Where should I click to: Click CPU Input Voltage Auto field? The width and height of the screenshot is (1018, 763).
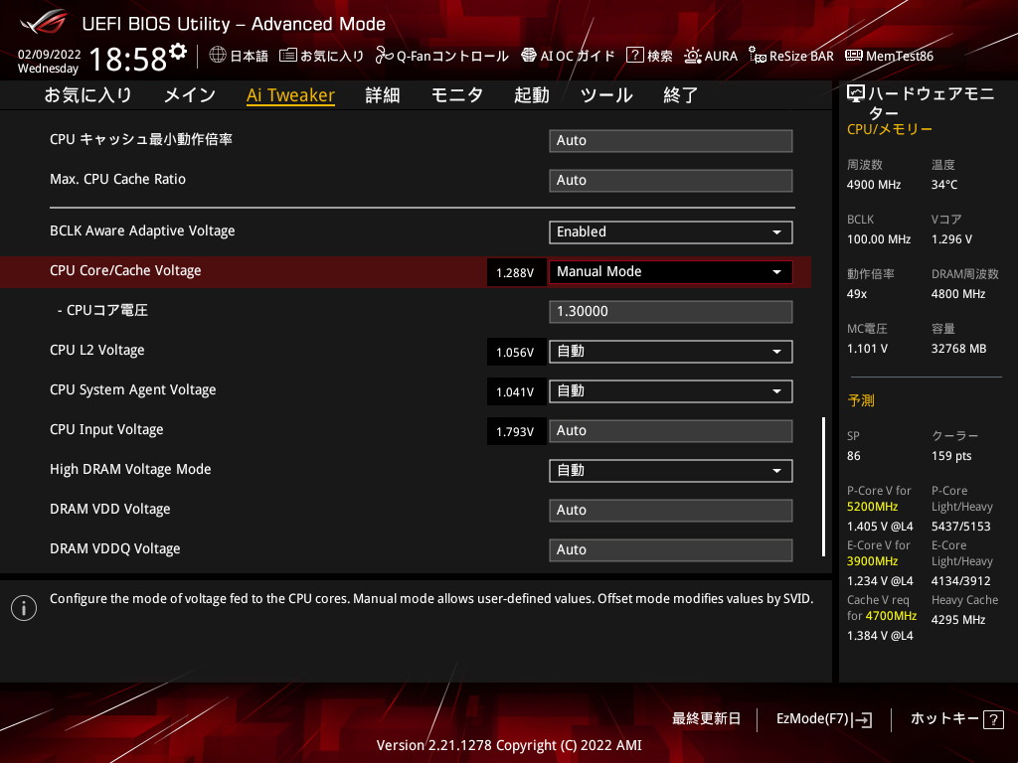(671, 431)
